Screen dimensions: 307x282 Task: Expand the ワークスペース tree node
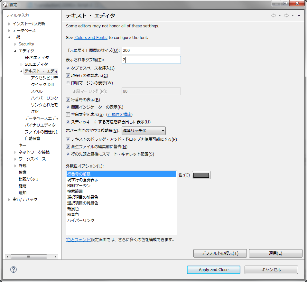(15, 159)
